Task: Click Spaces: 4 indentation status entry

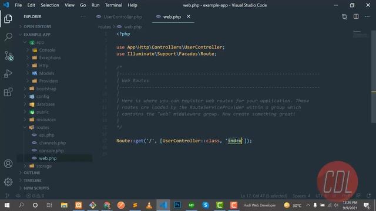Action: tap(301, 196)
